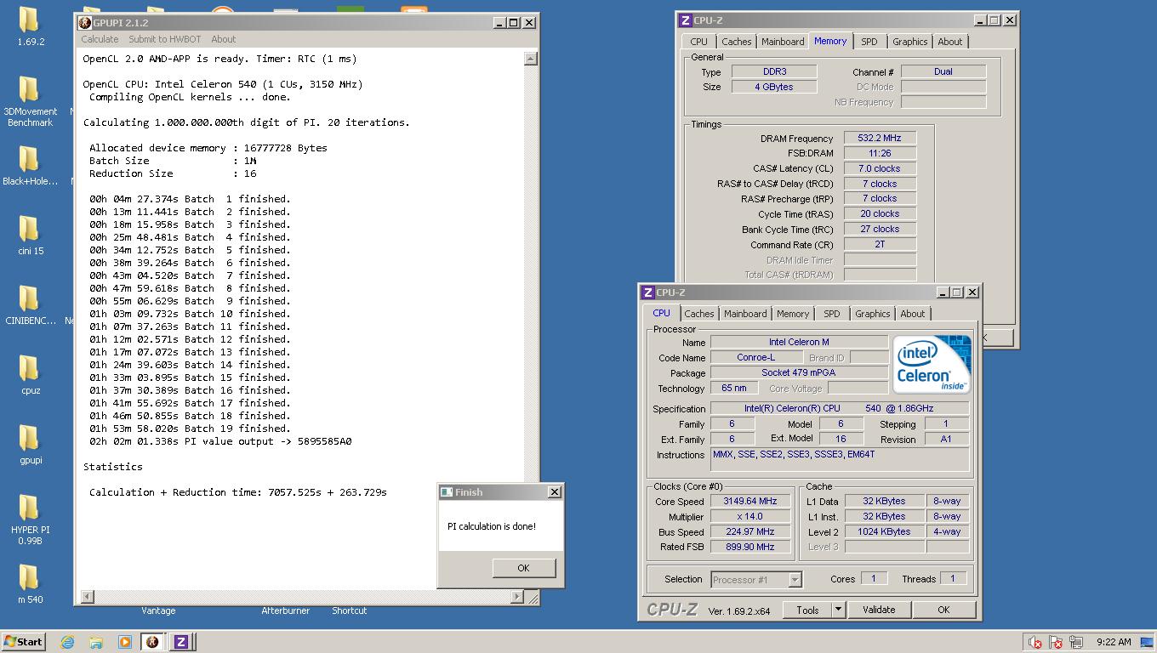Expand the Tools dropdown arrow in CPU-Z
The width and height of the screenshot is (1157, 653).
click(837, 610)
